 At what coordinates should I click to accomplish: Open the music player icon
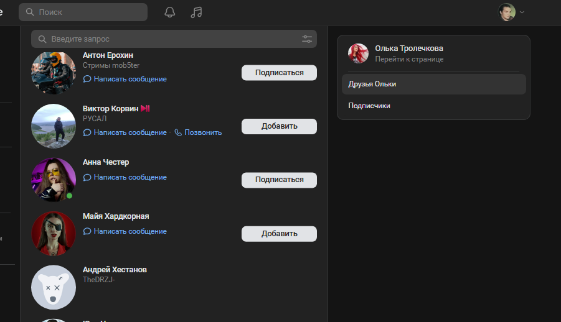(x=196, y=12)
